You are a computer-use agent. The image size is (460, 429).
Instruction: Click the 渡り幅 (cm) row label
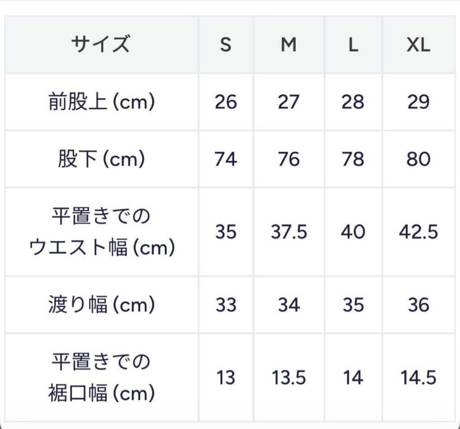[101, 305]
